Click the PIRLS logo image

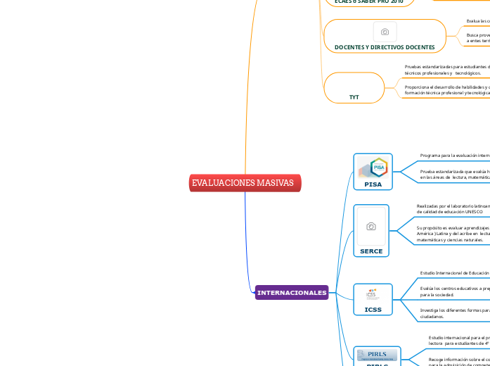click(377, 355)
